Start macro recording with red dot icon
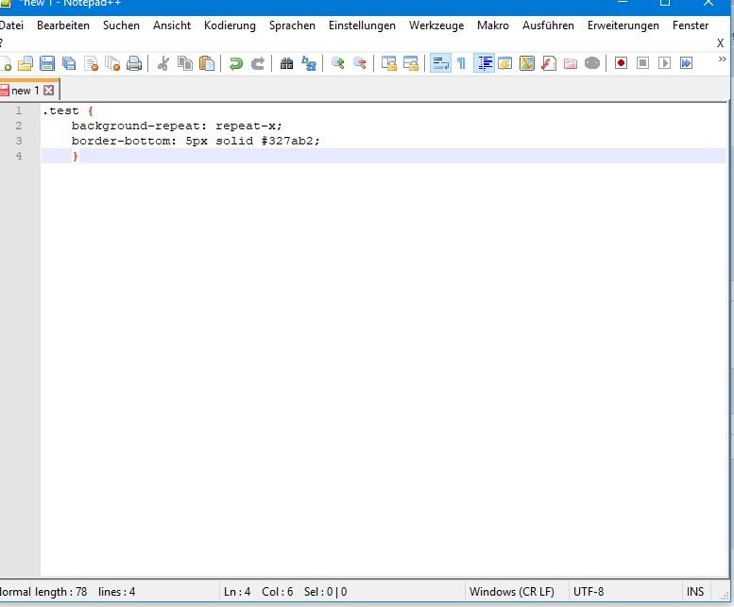Viewport: 734px width, 607px height. [x=621, y=63]
